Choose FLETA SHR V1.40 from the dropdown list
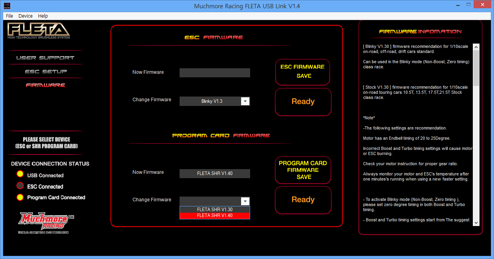This screenshot has width=494, height=259. point(215,215)
